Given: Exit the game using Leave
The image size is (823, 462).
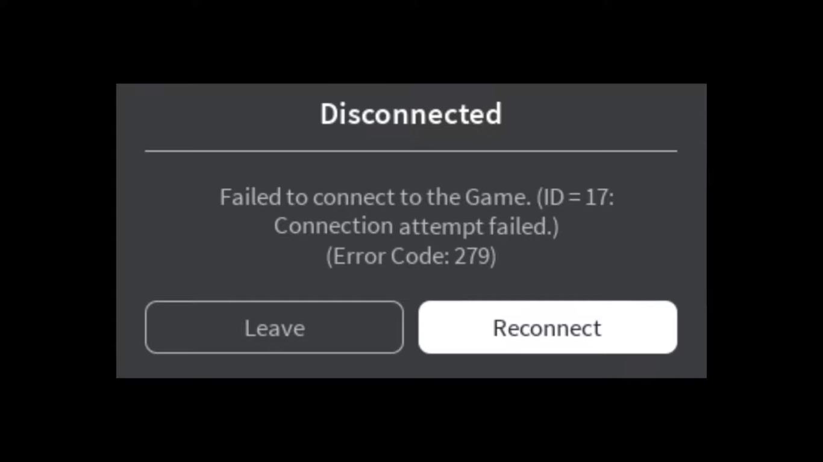Looking at the screenshot, I should coord(274,327).
